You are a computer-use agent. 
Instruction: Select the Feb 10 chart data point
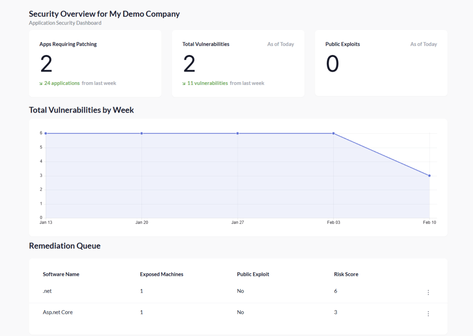click(x=430, y=175)
